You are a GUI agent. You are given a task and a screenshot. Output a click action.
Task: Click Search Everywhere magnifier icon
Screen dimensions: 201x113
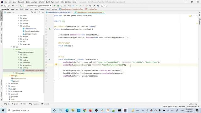106,6
